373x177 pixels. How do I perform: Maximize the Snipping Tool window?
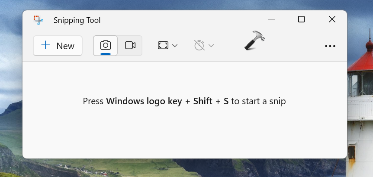[x=302, y=19]
